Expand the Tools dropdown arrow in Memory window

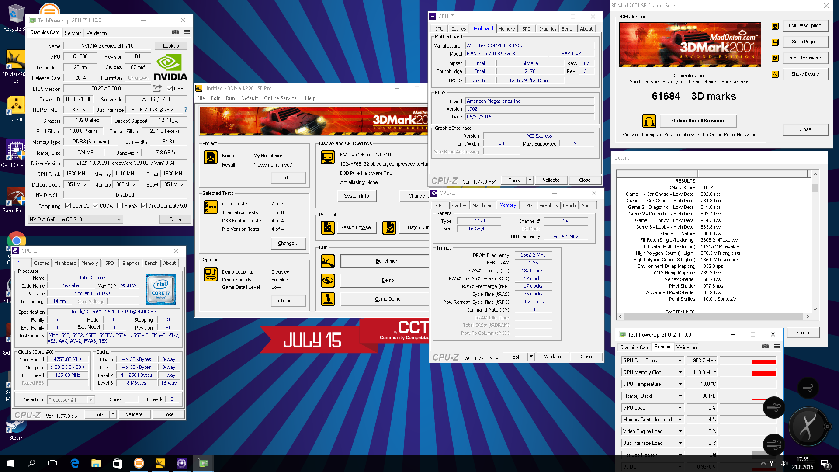pyautogui.click(x=531, y=357)
